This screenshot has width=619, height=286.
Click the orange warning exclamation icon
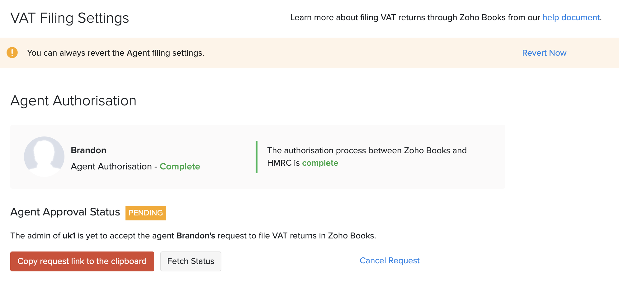coord(12,53)
